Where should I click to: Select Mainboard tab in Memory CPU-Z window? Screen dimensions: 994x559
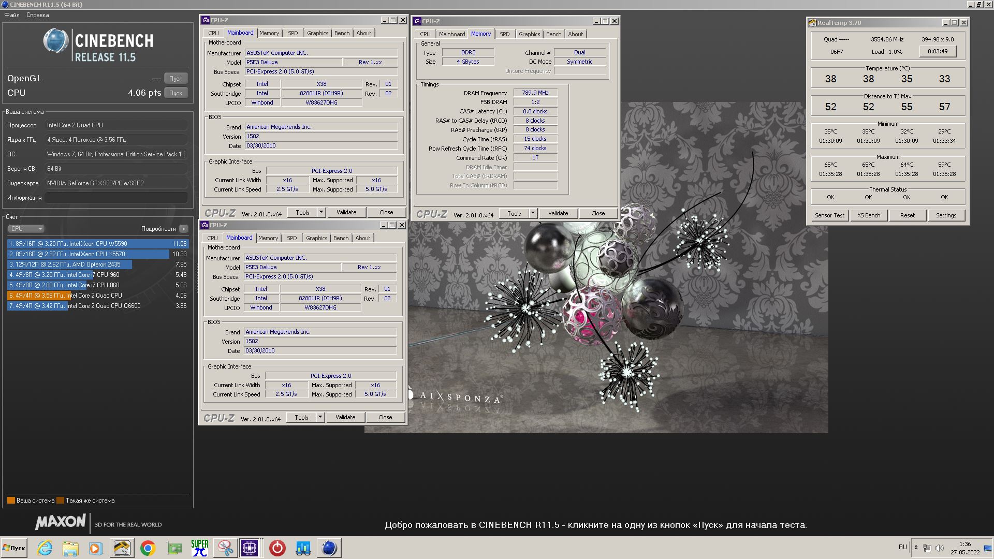[x=452, y=34]
